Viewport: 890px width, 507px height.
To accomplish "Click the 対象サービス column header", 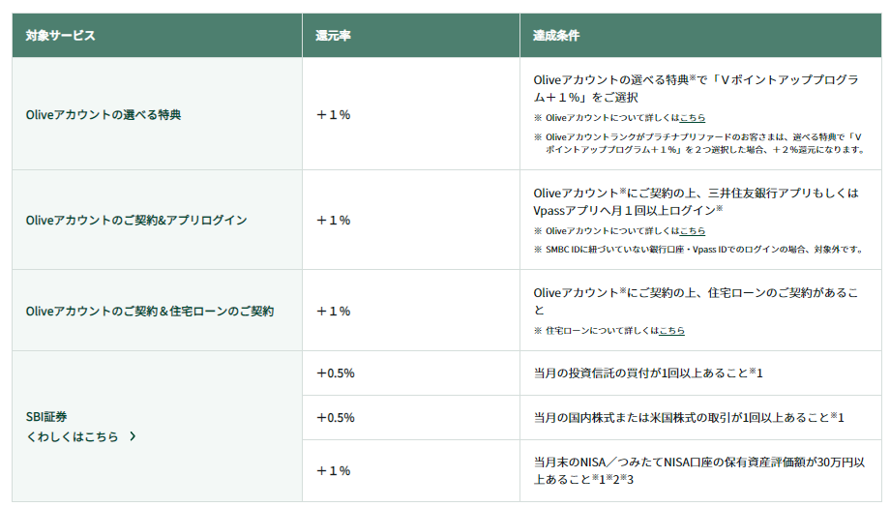I will (61, 35).
